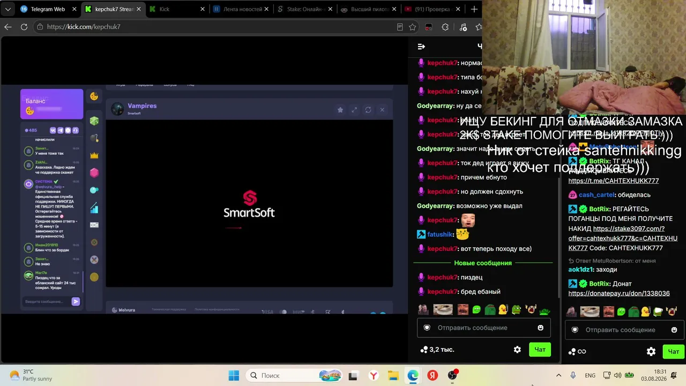686x386 pixels.
Task: Switch to the Kick tab
Action: pos(178,9)
